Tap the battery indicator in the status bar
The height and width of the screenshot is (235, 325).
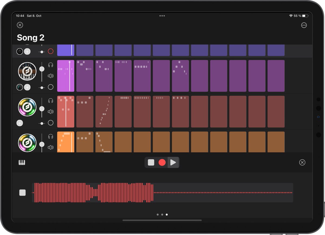tap(305, 16)
